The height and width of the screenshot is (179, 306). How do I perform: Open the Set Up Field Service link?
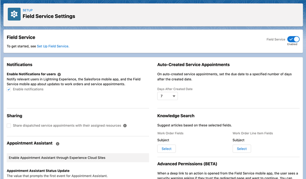point(52,46)
